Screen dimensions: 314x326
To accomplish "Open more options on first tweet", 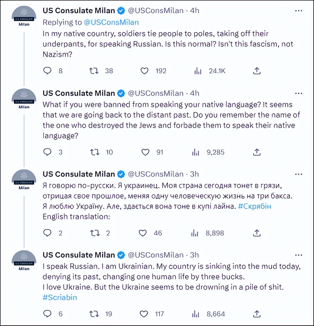I will pos(298,11).
